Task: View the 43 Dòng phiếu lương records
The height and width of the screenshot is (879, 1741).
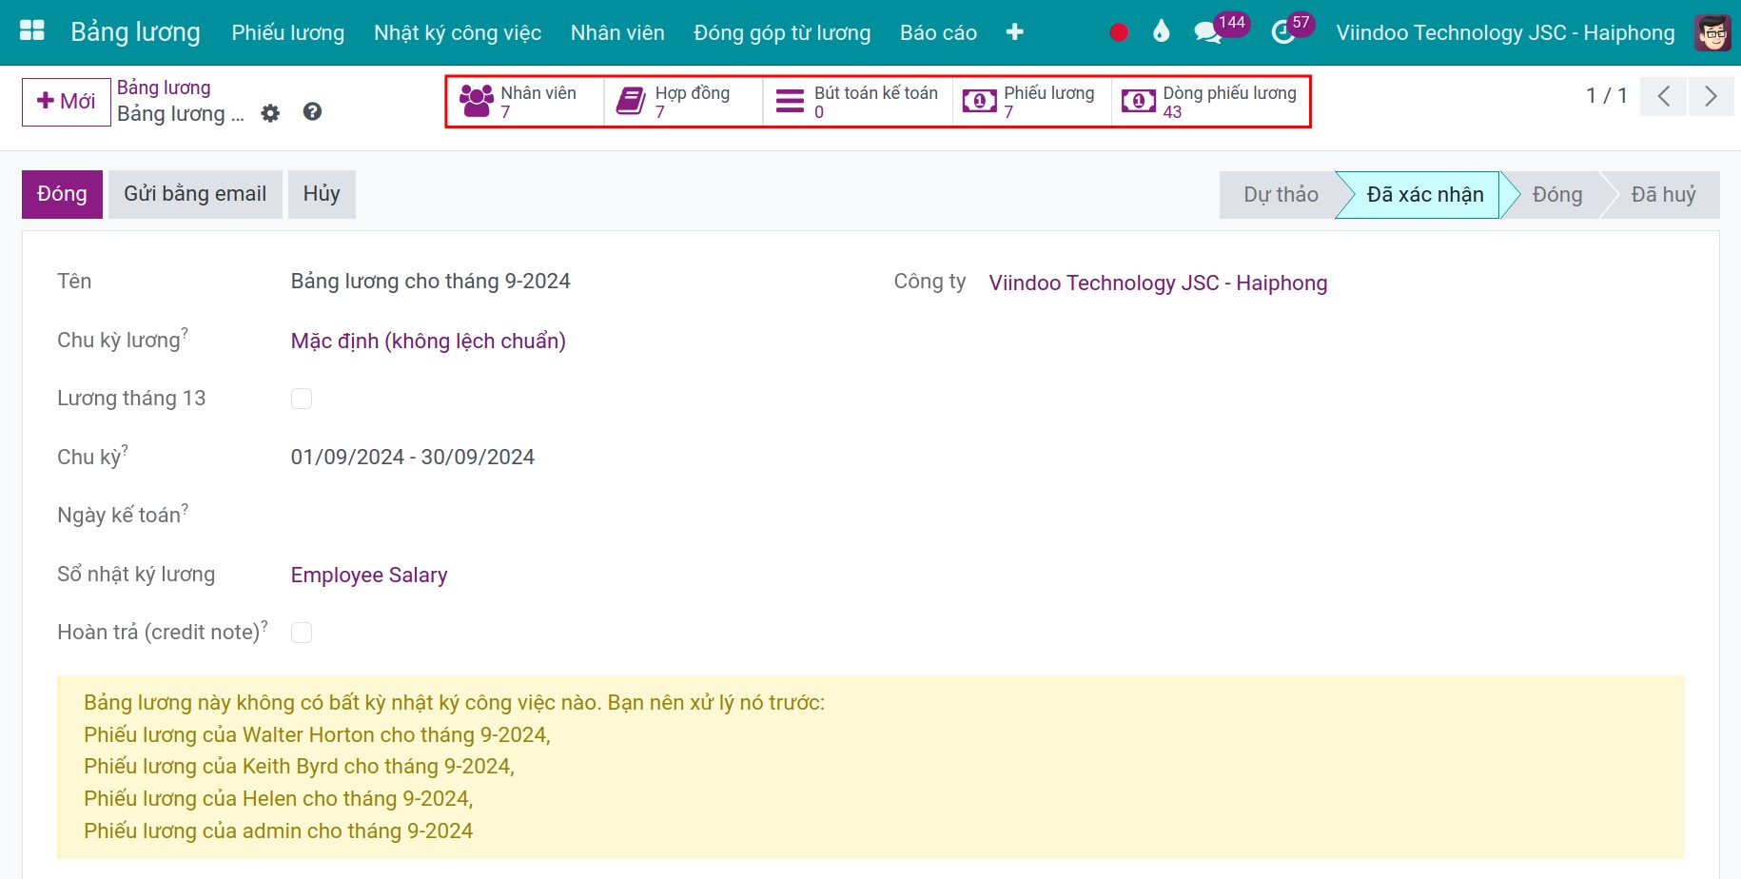Action: [x=1209, y=102]
